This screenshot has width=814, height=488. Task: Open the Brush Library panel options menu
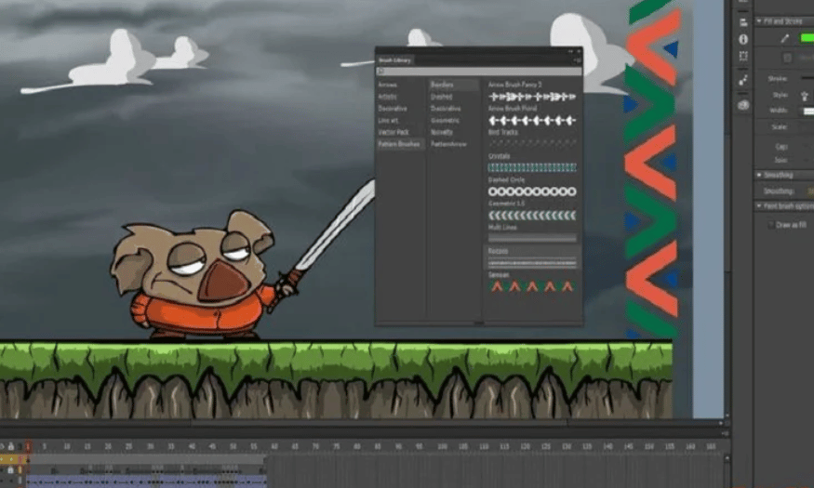(x=577, y=60)
